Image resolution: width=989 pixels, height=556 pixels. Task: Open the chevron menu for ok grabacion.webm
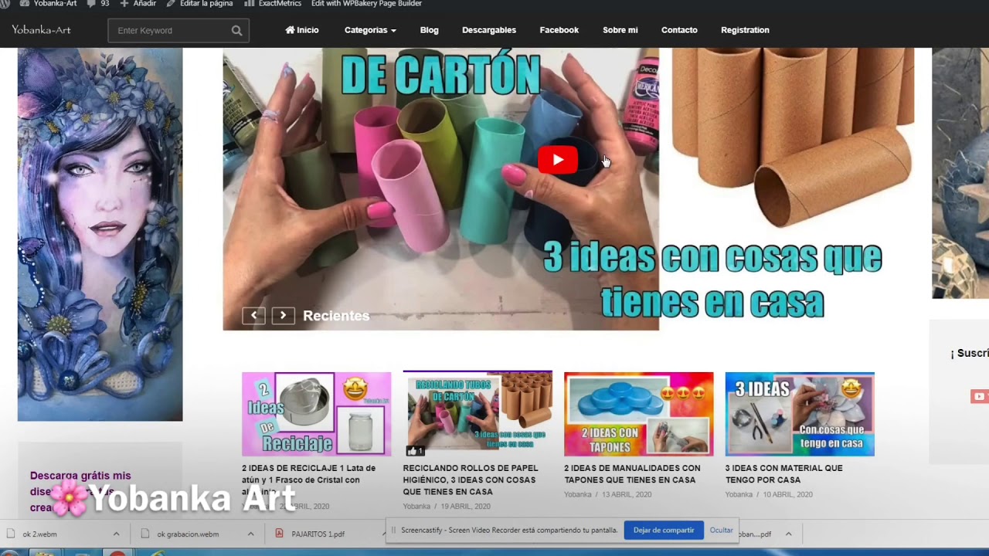pos(250,534)
